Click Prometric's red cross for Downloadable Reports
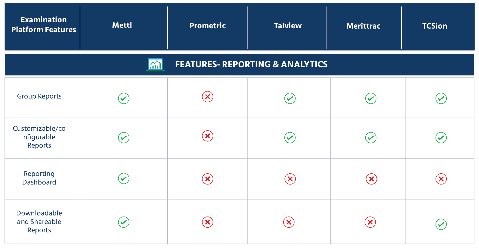The image size is (479, 250). pos(208,222)
